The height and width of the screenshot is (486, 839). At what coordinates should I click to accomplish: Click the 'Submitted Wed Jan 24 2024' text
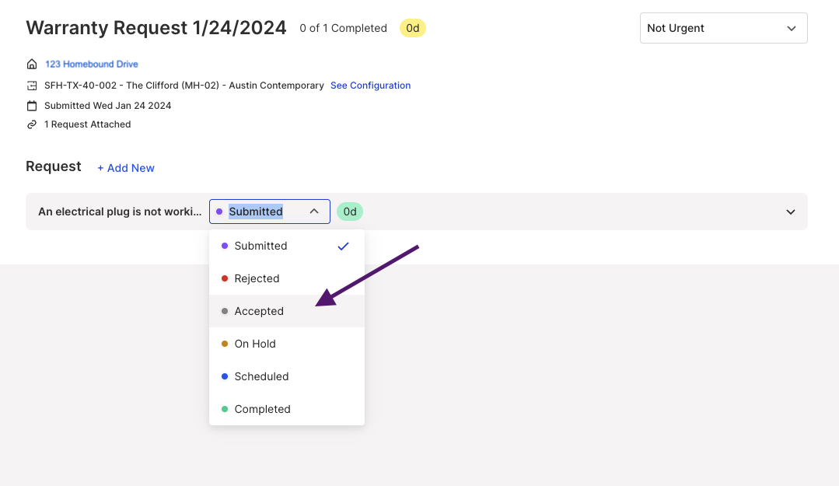pyautogui.click(x=107, y=106)
